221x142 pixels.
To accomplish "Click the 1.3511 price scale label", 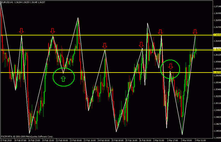I will click(x=217, y=103).
